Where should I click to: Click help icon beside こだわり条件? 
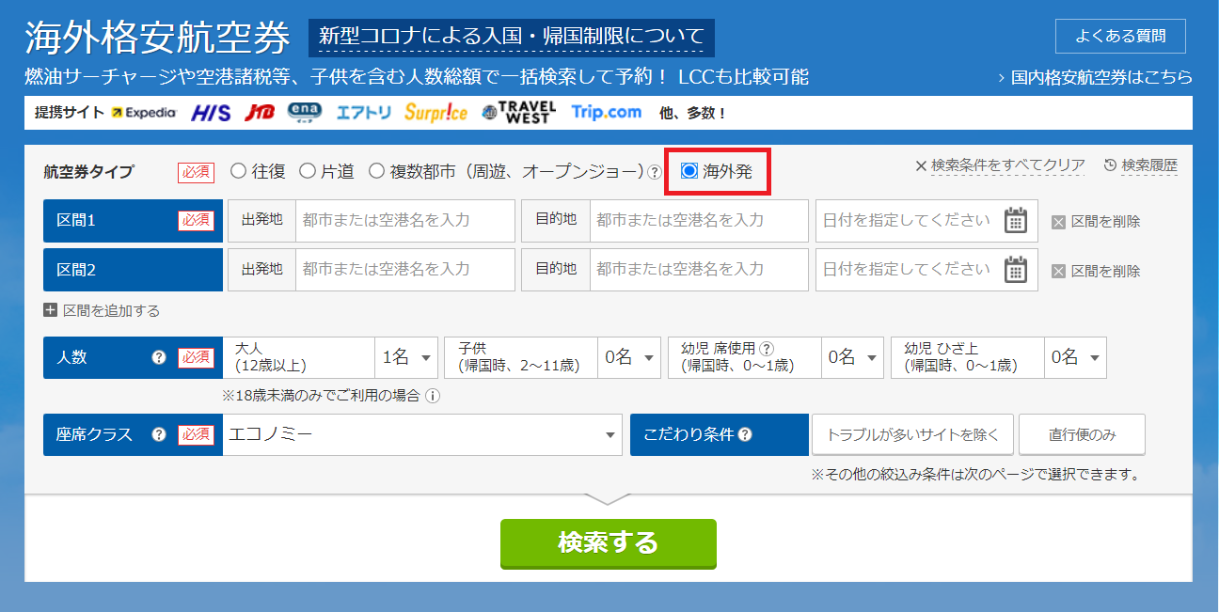coord(745,434)
